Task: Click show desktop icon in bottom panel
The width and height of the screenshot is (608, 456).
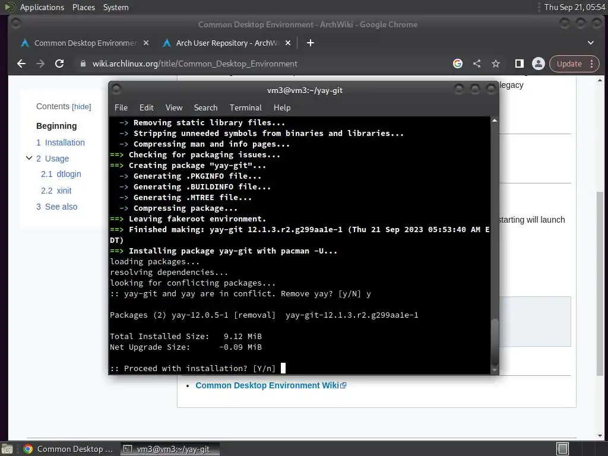Action: pos(7,449)
